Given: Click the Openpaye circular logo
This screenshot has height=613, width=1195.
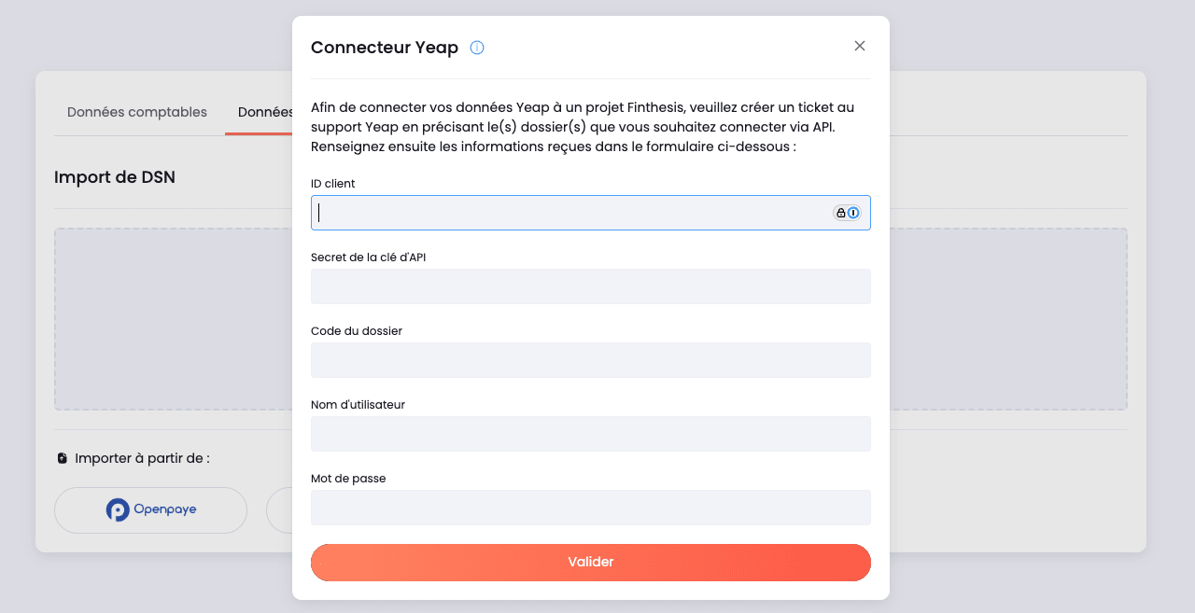Looking at the screenshot, I should [x=118, y=509].
